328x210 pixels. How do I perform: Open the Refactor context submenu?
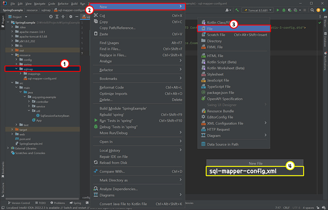click(138, 70)
